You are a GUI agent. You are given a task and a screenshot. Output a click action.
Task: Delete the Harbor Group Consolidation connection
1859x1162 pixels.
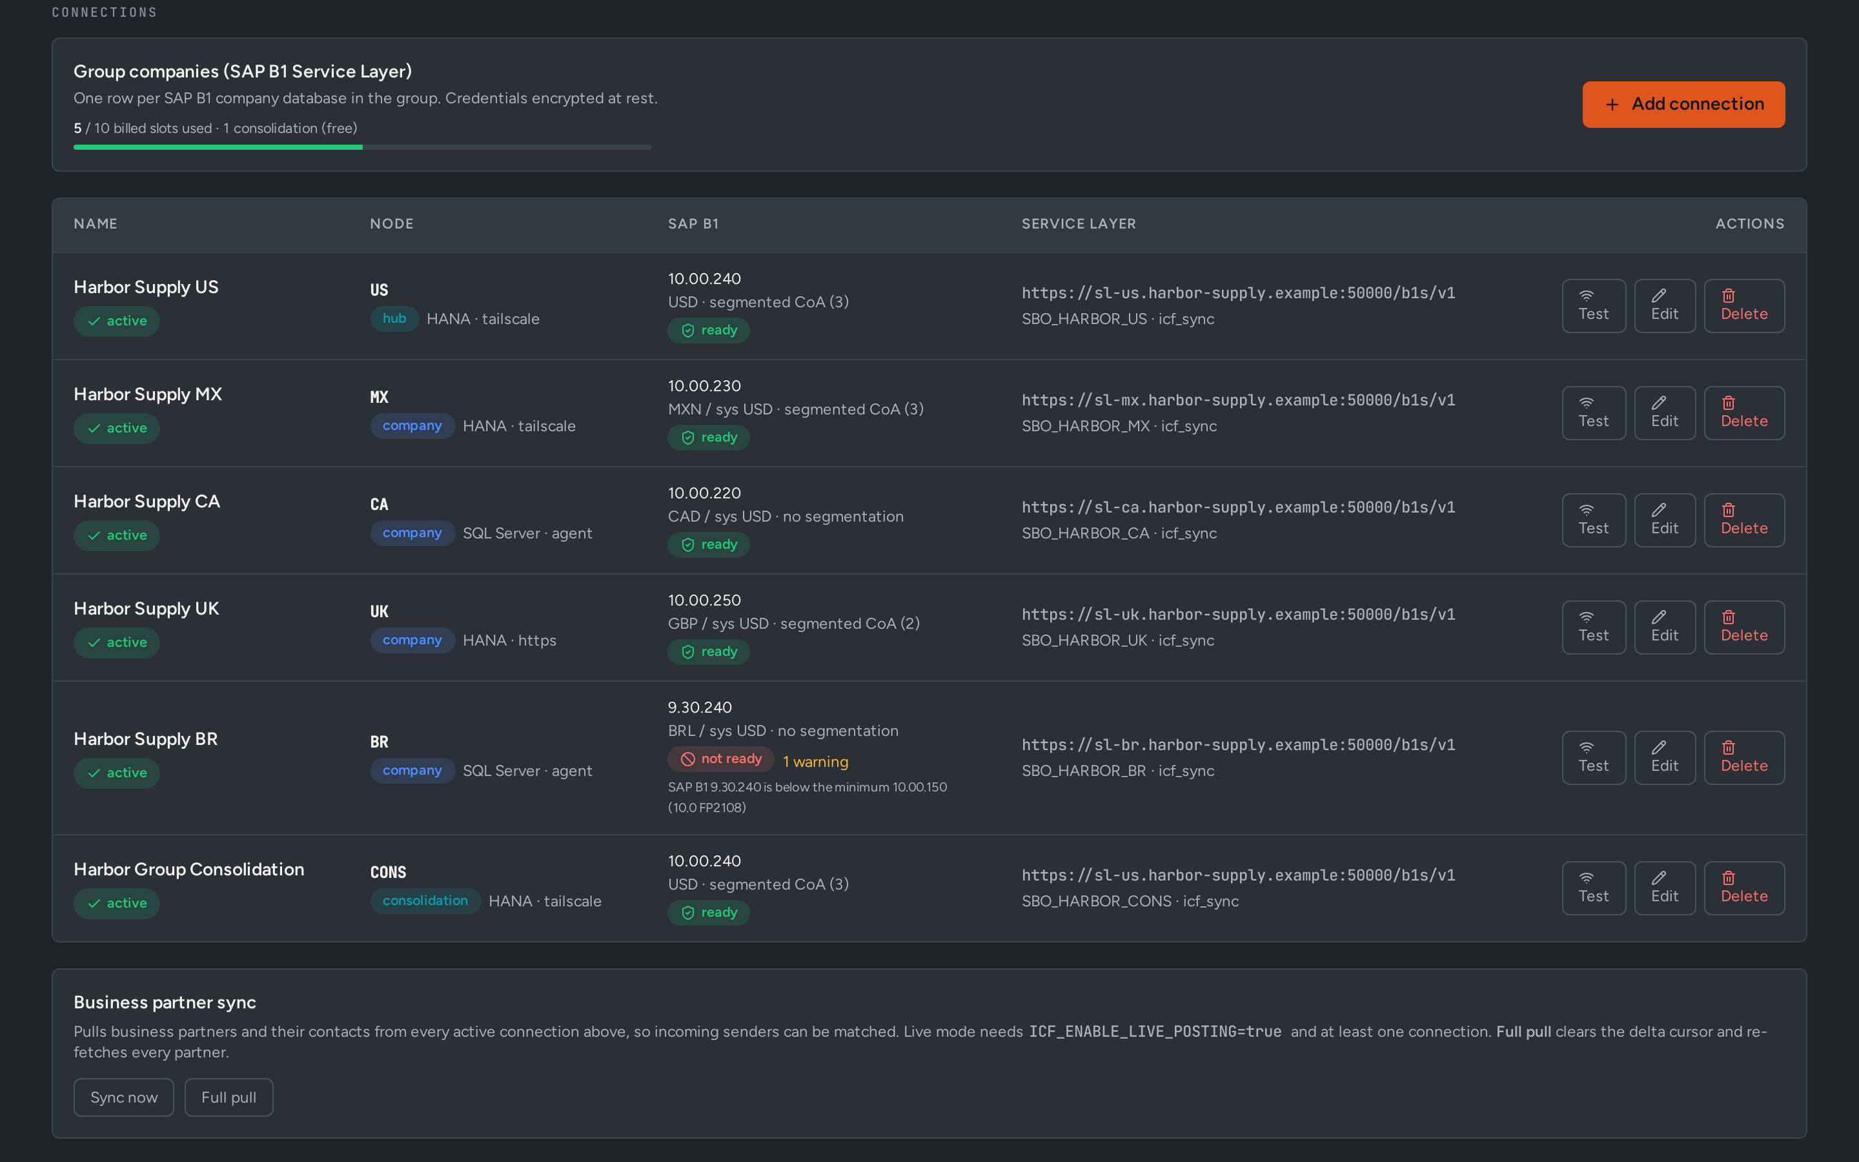pyautogui.click(x=1743, y=888)
